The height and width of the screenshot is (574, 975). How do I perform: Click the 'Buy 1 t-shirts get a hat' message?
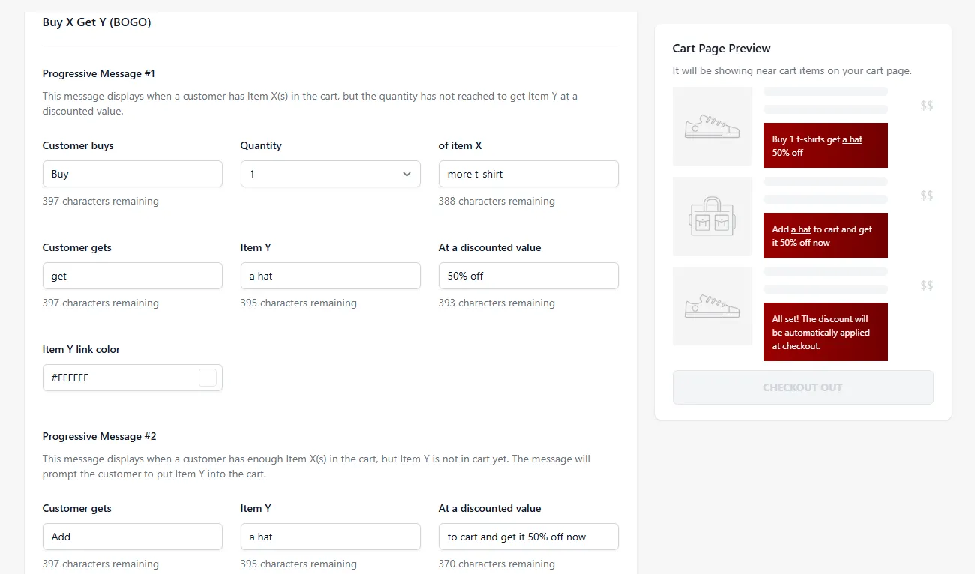[x=826, y=145]
